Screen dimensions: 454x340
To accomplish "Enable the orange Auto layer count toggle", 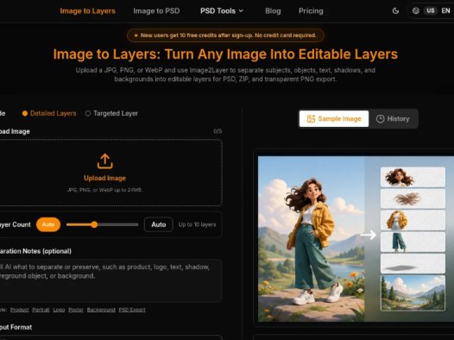I will pos(48,224).
